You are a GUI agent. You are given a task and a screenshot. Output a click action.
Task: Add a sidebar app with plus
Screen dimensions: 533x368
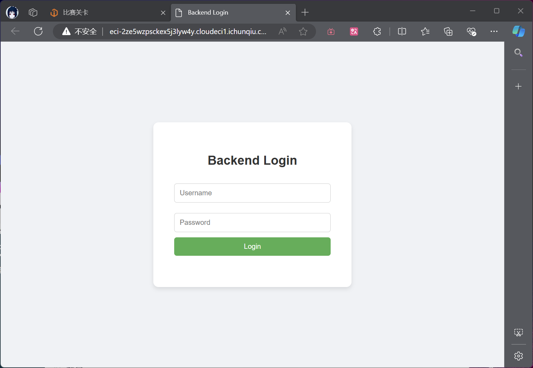518,86
